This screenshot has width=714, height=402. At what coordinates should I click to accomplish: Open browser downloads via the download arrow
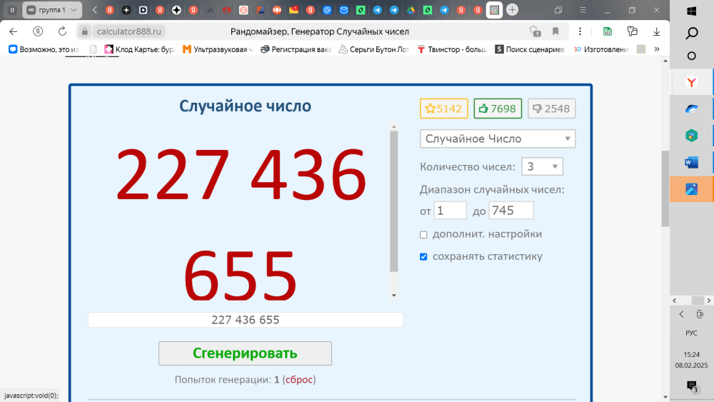(x=656, y=31)
